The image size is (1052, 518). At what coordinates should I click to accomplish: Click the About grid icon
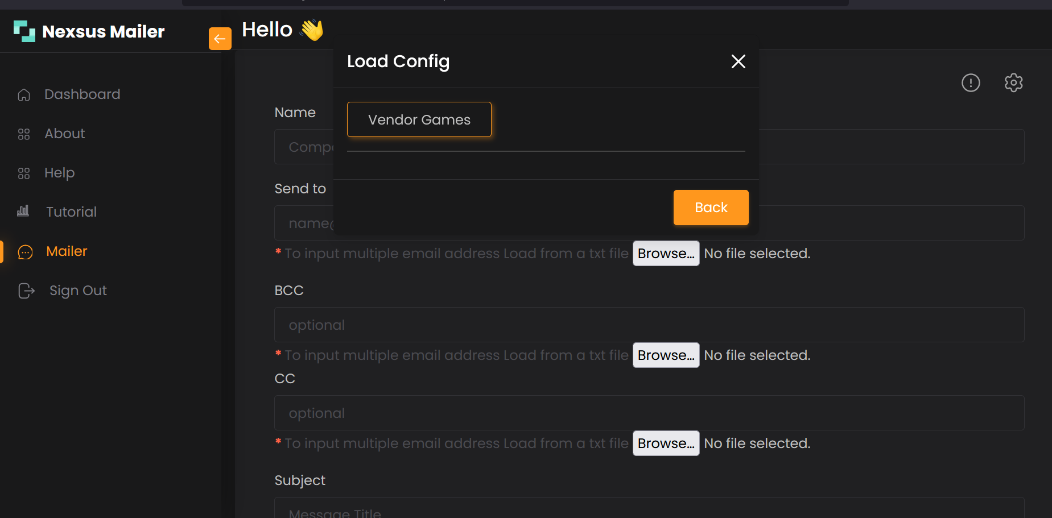point(24,134)
